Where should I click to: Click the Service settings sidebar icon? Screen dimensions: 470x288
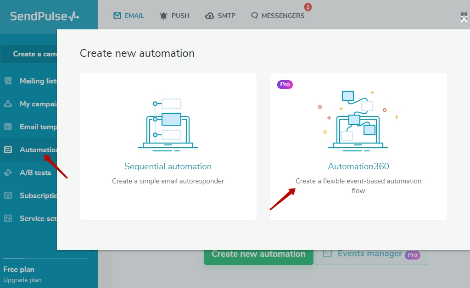click(8, 218)
